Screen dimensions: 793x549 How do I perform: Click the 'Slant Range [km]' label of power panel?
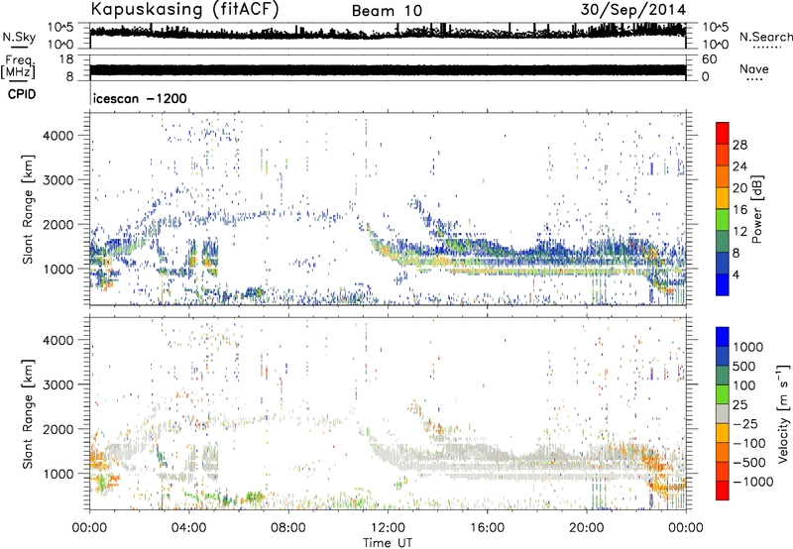pyautogui.click(x=28, y=210)
